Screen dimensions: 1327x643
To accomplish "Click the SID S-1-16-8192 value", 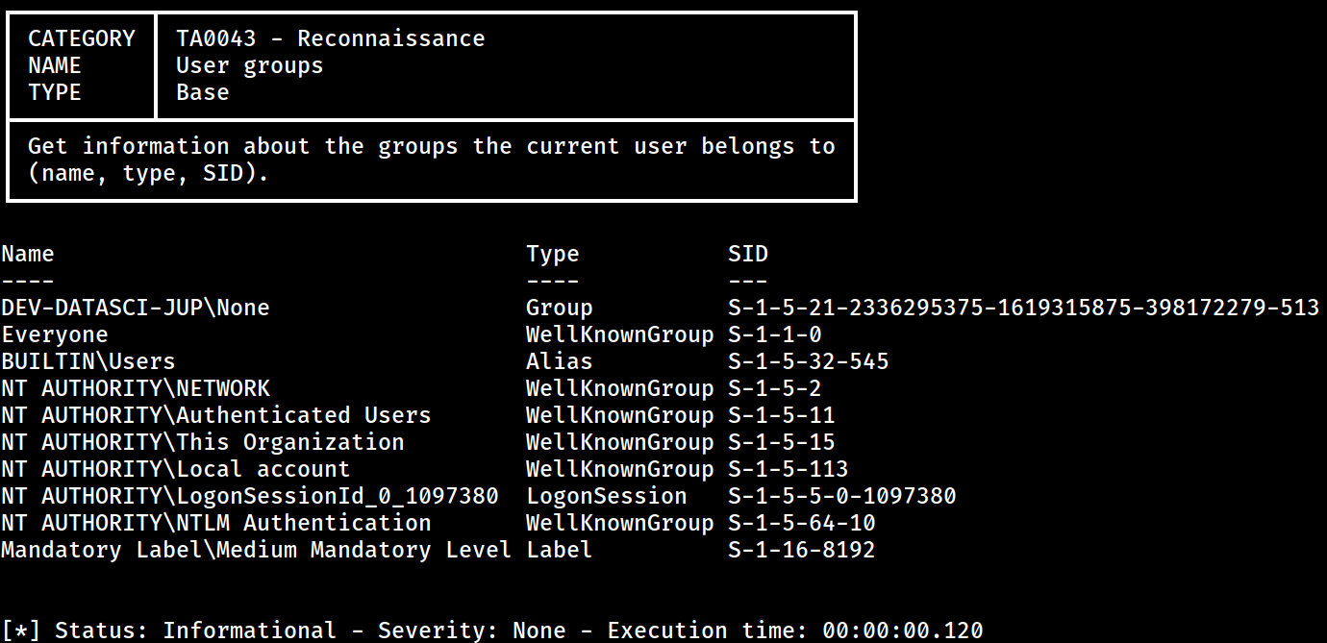I will click(802, 550).
